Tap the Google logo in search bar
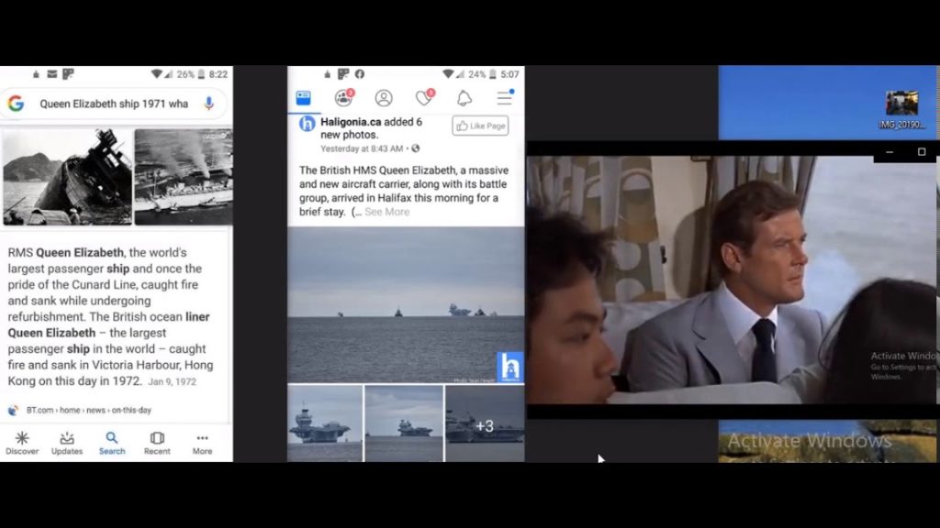Viewport: 940px width, 528px height. 17,104
